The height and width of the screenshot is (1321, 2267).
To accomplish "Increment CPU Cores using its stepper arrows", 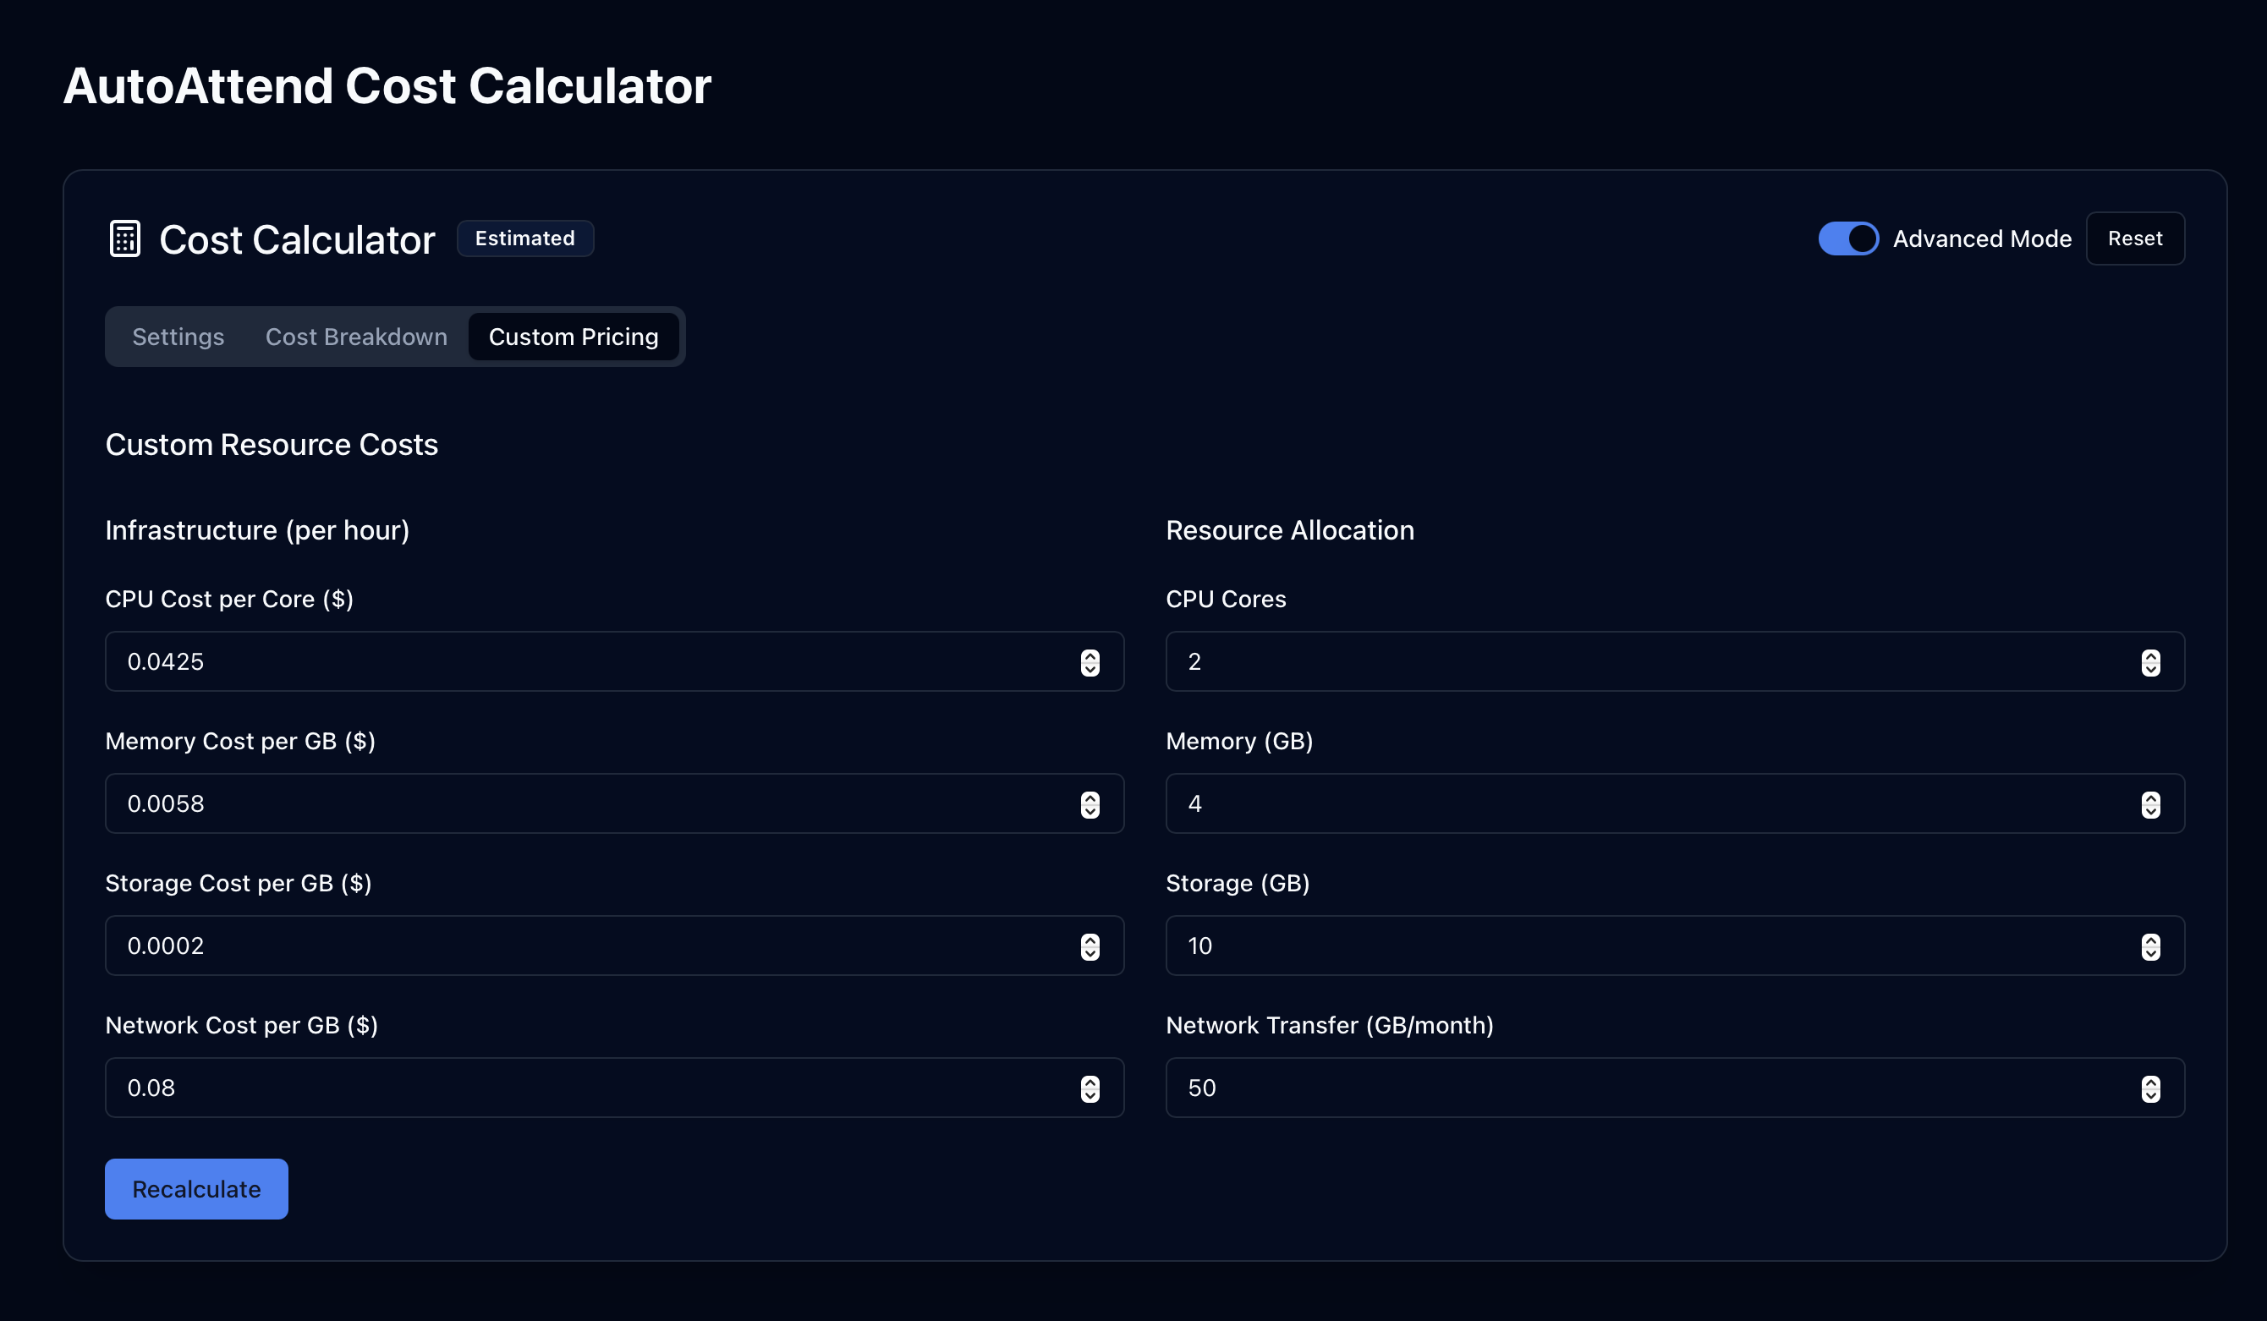I will click(x=2150, y=656).
